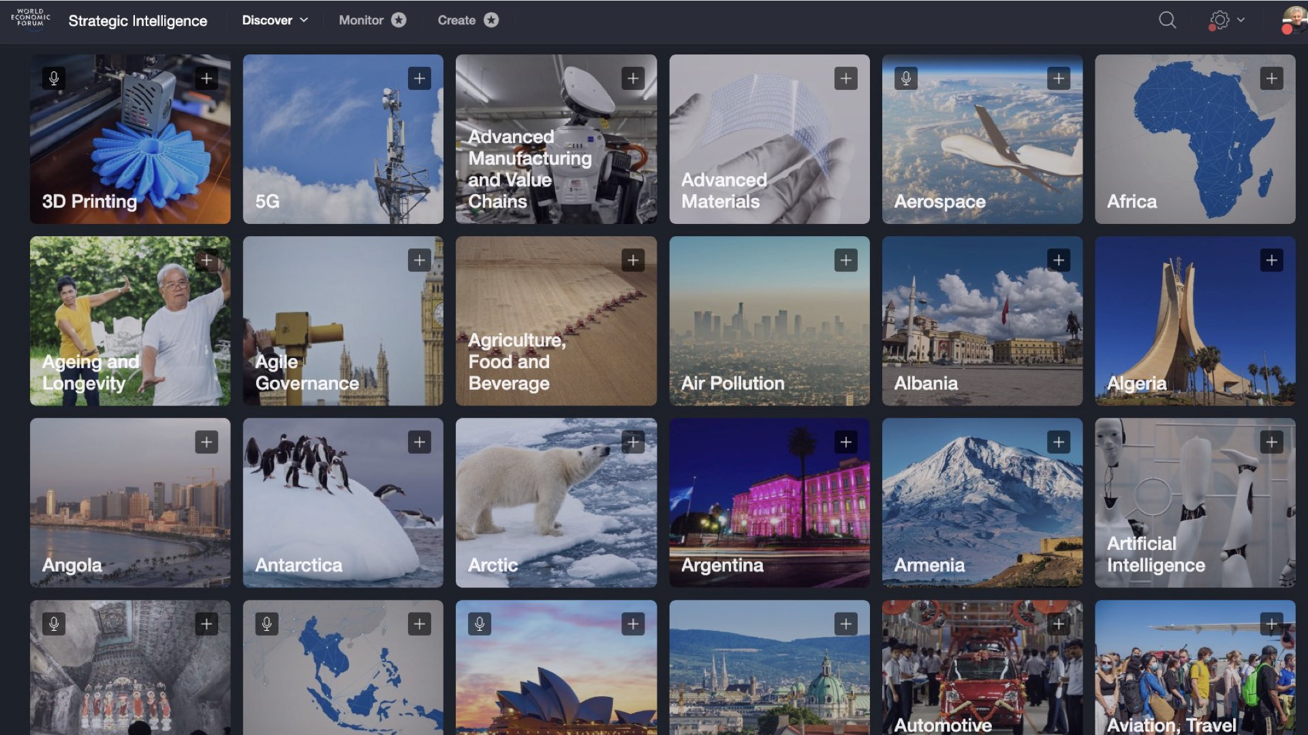Add Antarctica with the plus icon
This screenshot has height=735, width=1308.
pos(420,442)
